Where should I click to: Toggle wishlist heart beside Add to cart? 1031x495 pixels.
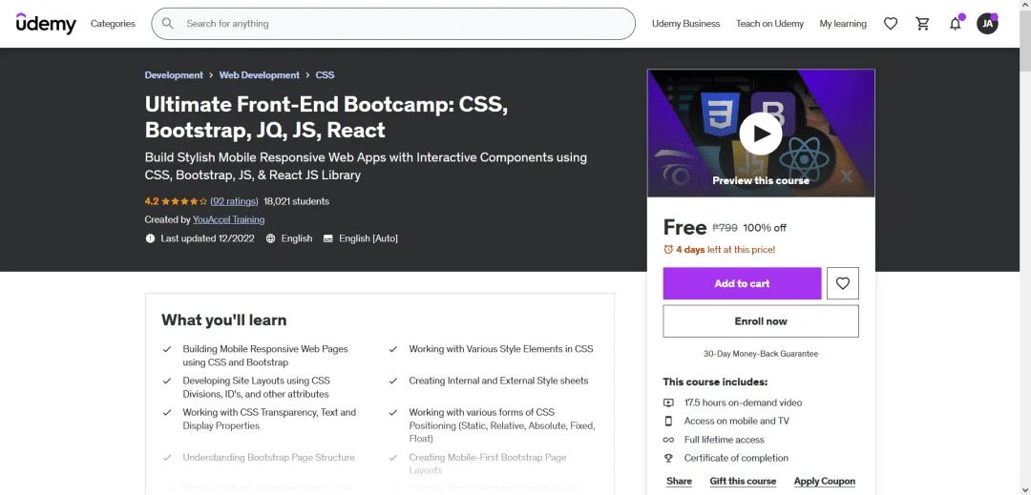click(842, 283)
